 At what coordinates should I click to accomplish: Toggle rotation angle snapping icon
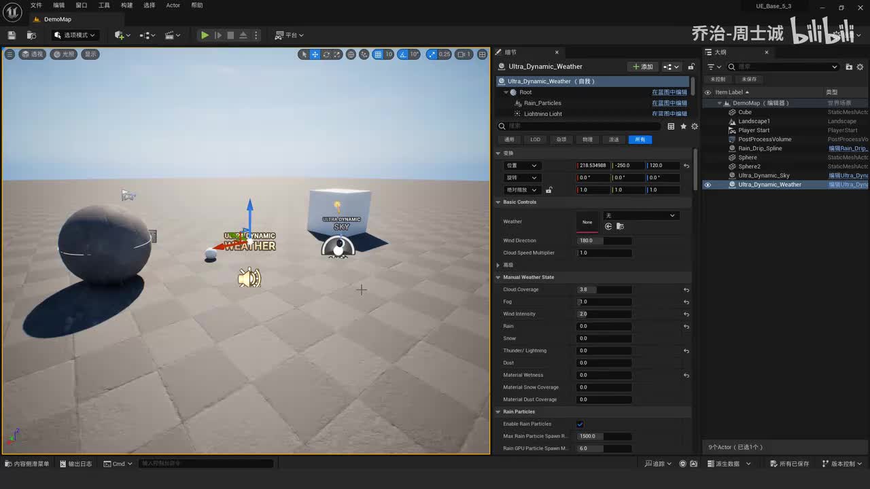click(x=403, y=54)
